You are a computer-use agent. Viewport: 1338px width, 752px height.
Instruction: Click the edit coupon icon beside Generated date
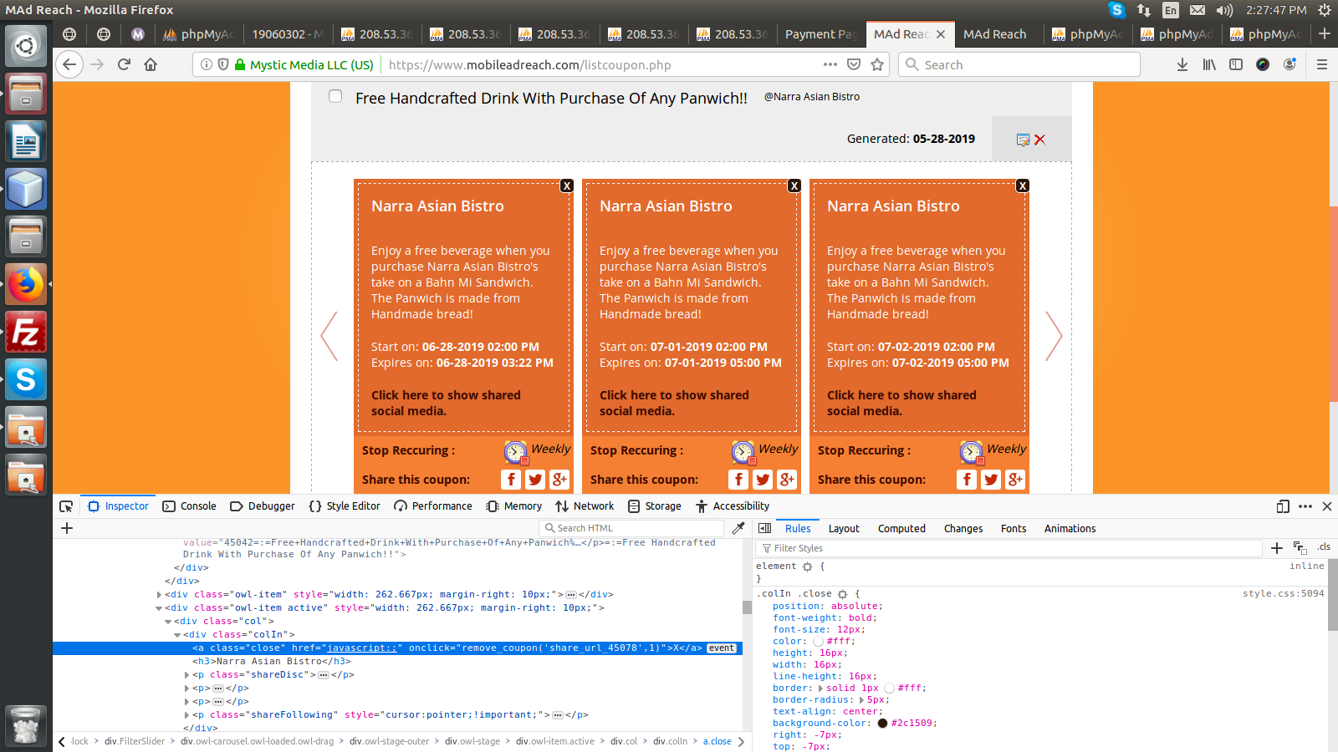coord(1023,140)
